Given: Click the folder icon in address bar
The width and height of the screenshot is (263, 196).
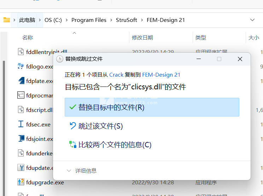Looking at the screenshot, I should pyautogui.click(x=7, y=20).
